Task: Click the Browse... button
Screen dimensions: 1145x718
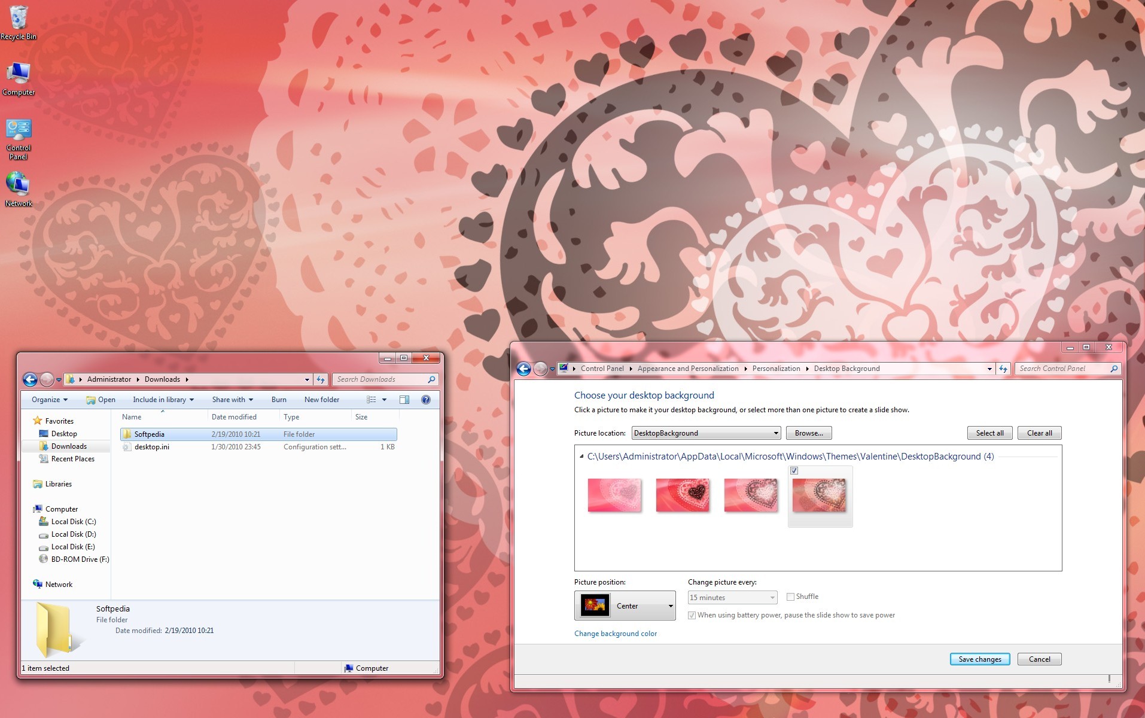Action: click(x=809, y=433)
